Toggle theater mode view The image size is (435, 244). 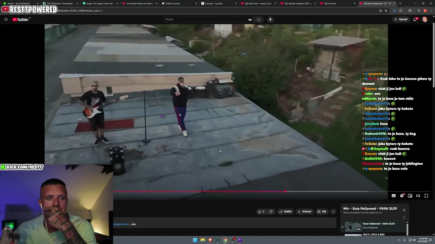pyautogui.click(x=418, y=196)
